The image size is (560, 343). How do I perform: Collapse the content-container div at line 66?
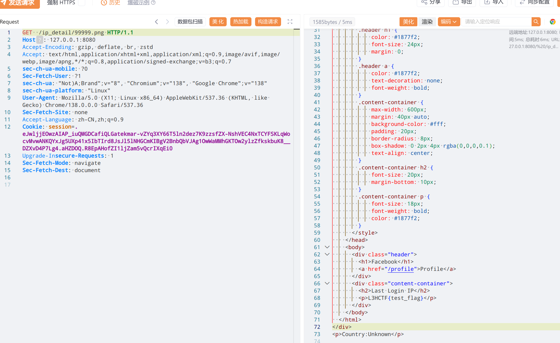327,284
